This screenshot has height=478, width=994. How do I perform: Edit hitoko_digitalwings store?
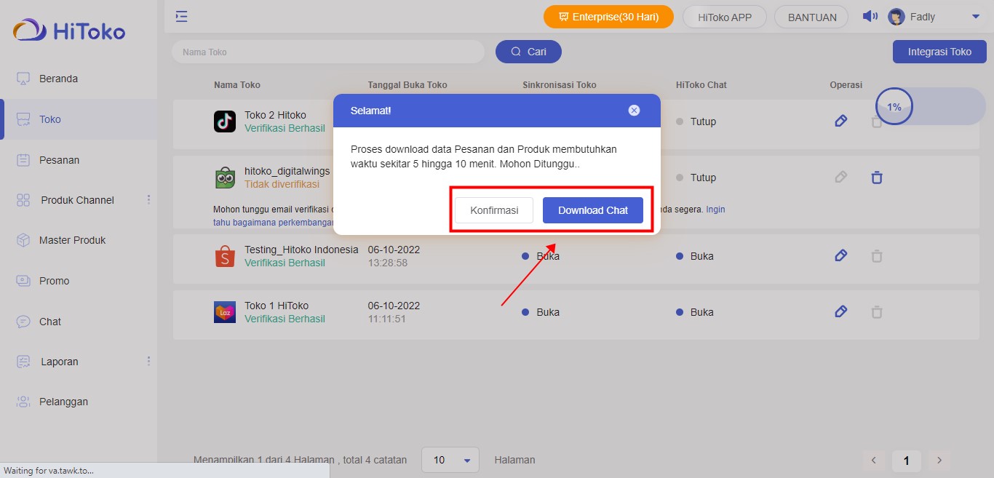840,177
